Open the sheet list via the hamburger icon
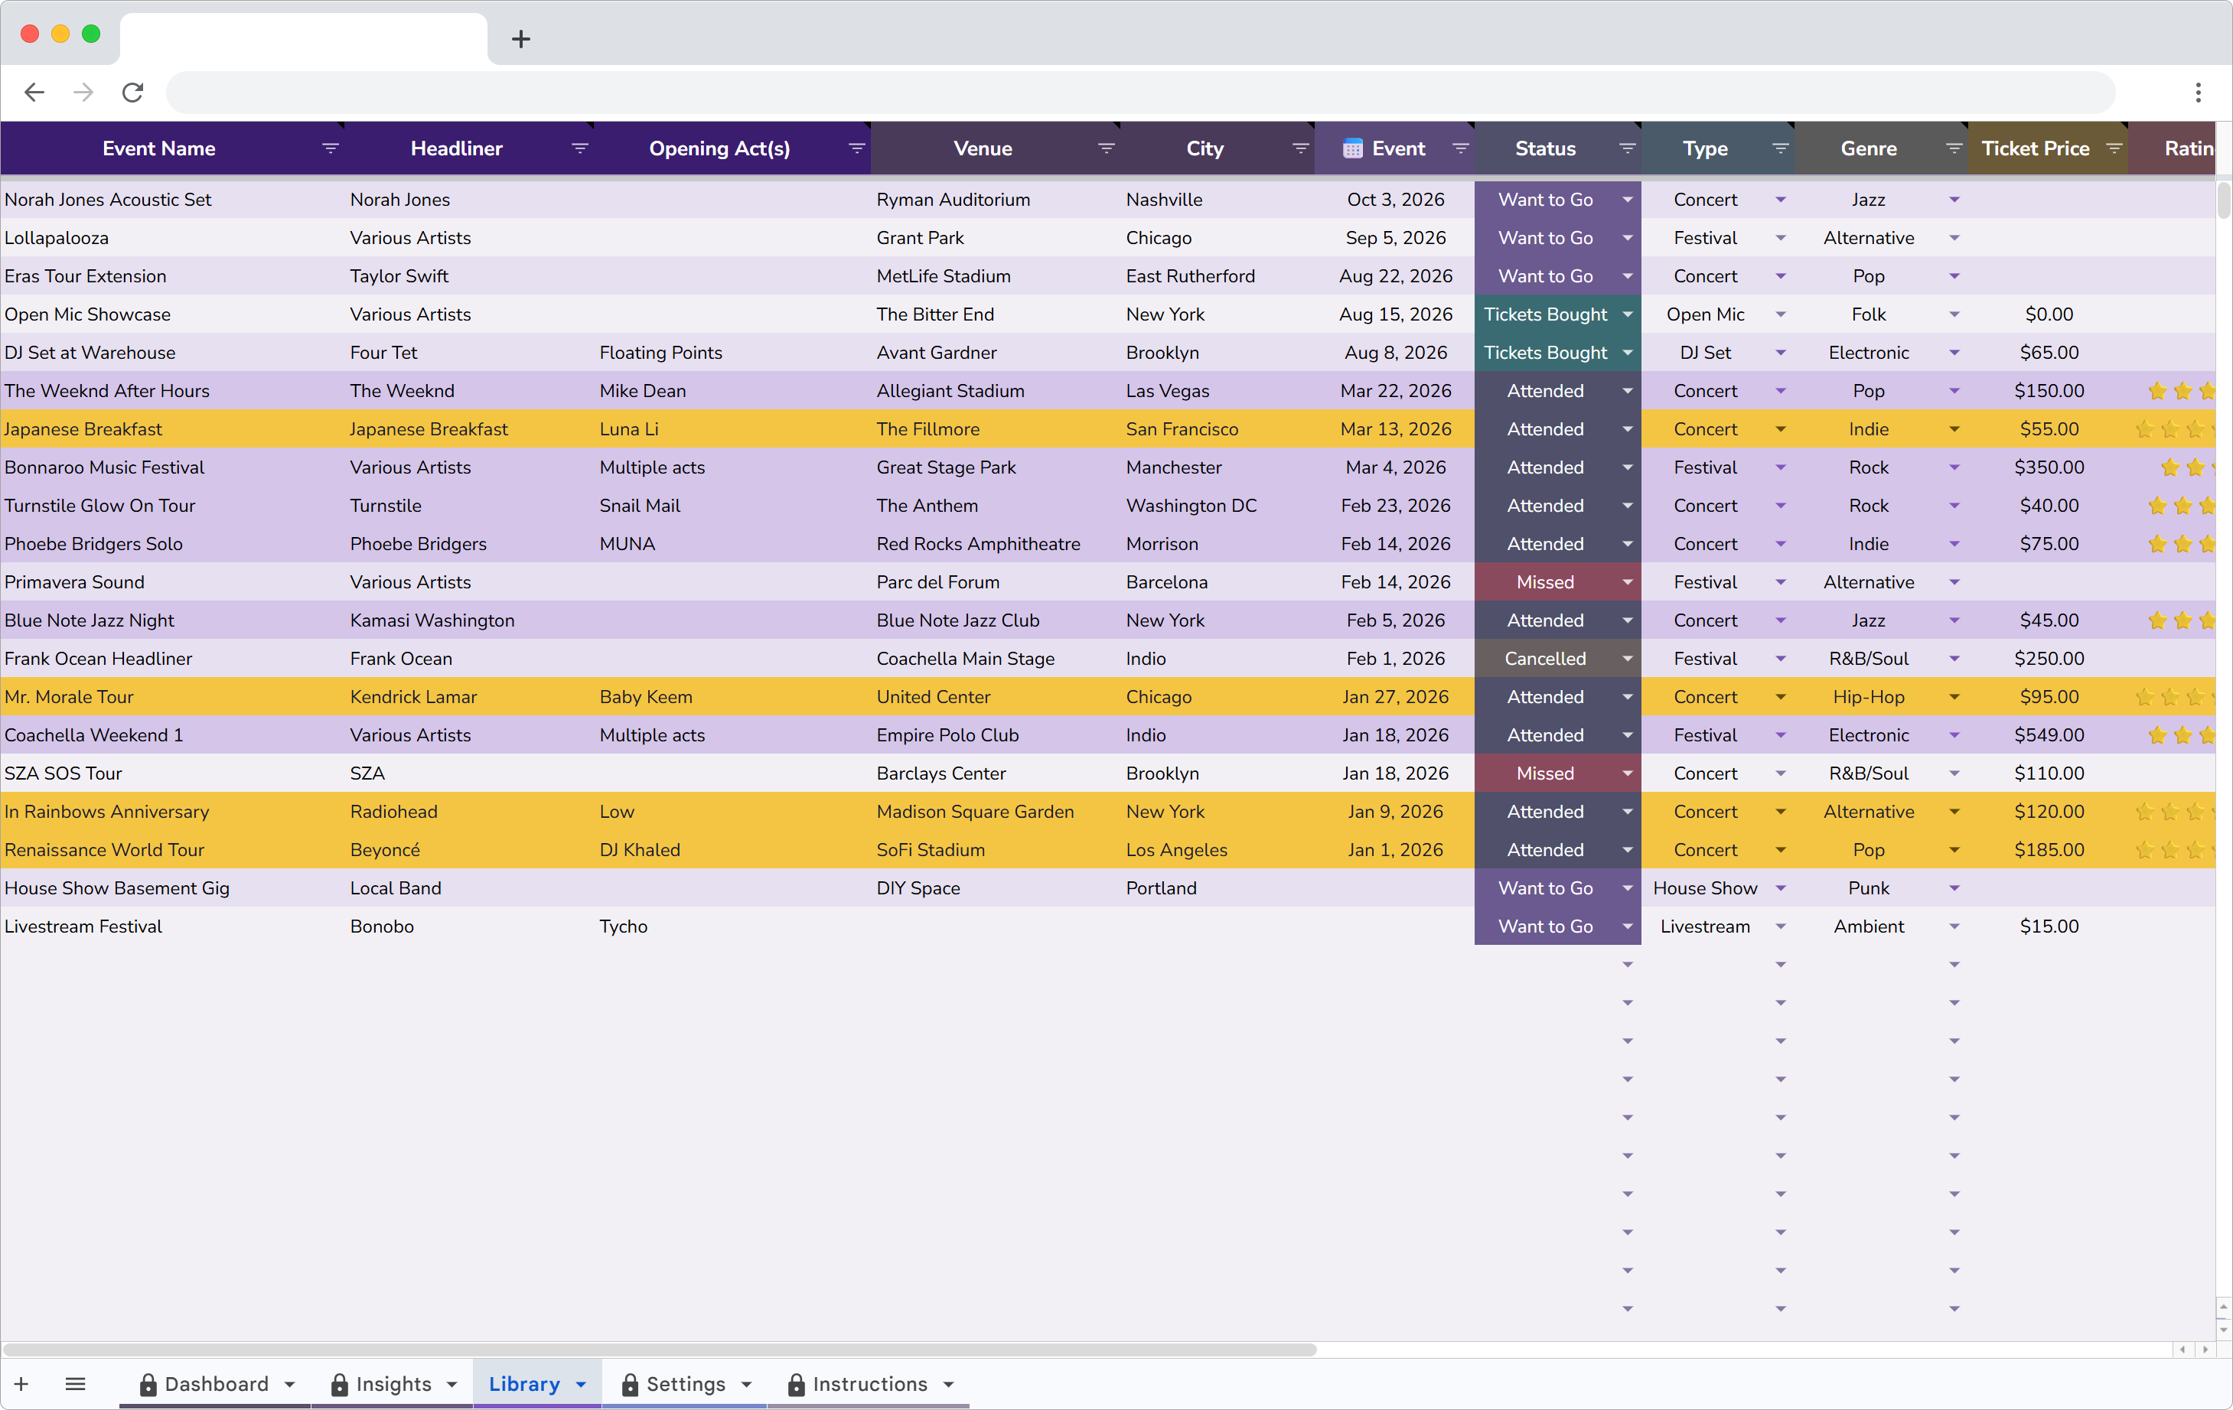Screen dimensions: 2233x1410 (x=75, y=1384)
